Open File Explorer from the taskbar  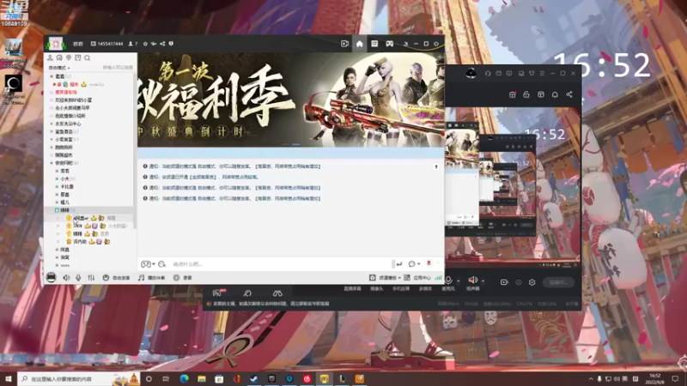[202, 378]
